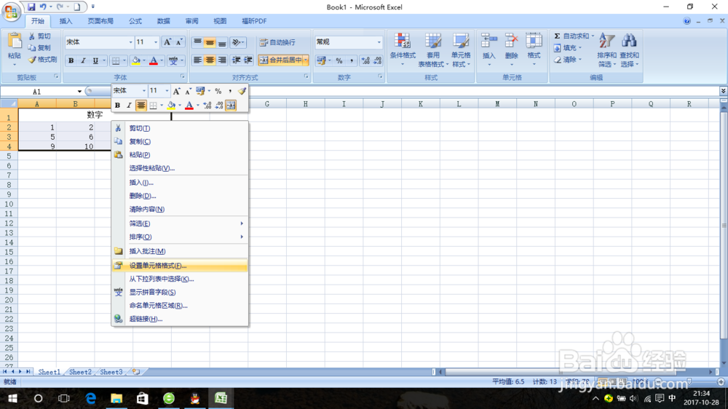Open Format as Table (套用表格格式)
Viewport: 728px width, 409px height.
pyautogui.click(x=432, y=50)
